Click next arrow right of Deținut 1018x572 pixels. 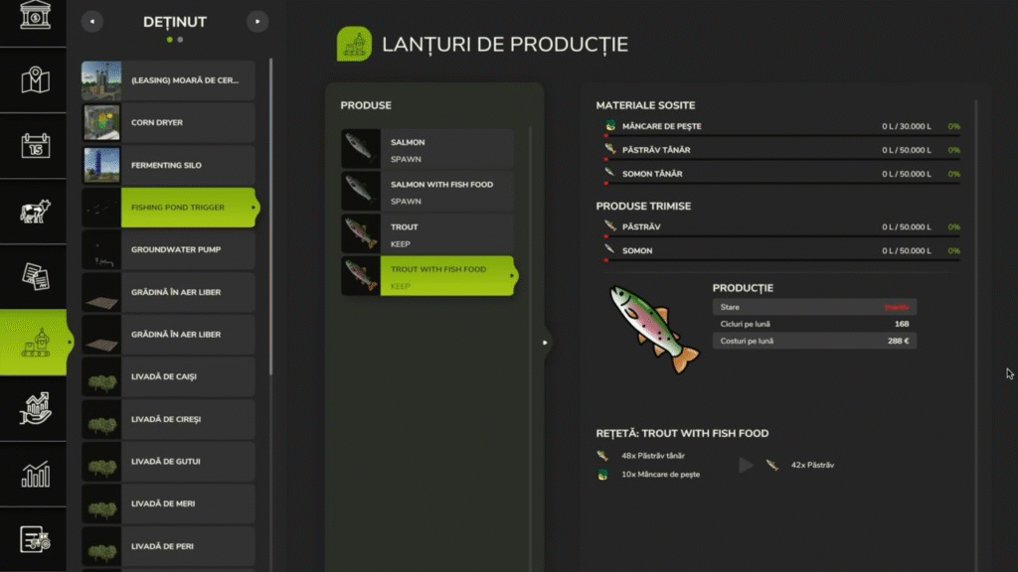[256, 21]
